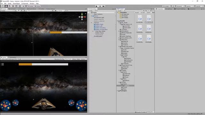The height and width of the screenshot is (115, 205).
Task: Click the large right arrow game button
Action: tap(81, 105)
